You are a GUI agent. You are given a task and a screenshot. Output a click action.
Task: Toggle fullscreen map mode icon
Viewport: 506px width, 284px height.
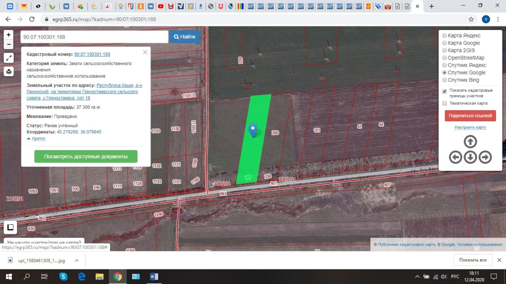[9, 58]
